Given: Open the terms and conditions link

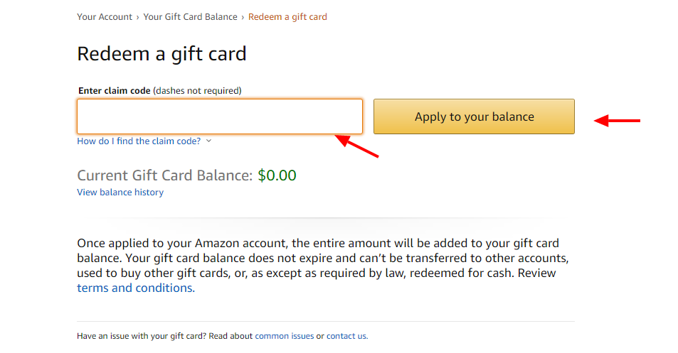Looking at the screenshot, I should (x=134, y=288).
